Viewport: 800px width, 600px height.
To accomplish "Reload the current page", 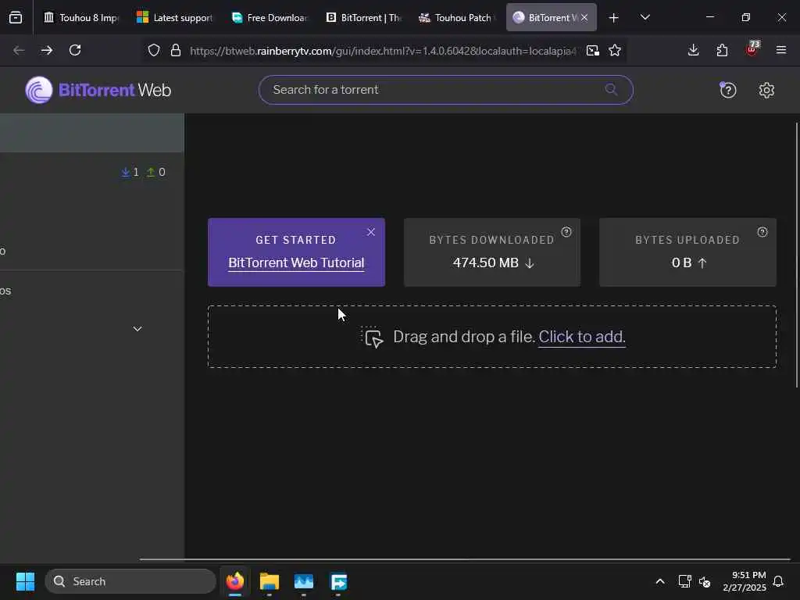I will point(75,50).
